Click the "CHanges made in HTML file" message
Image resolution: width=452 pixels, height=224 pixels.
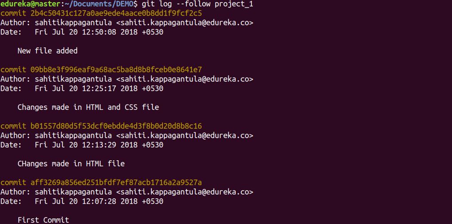[71, 164]
